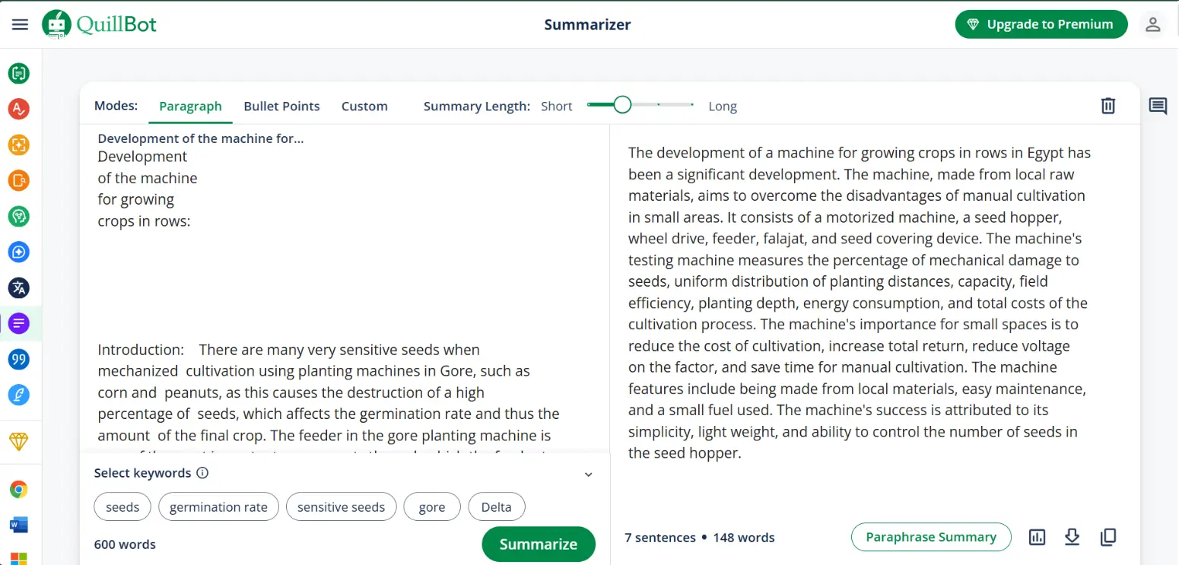Toggle the 'seeds' keyword chip
1179x565 pixels.
[122, 507]
